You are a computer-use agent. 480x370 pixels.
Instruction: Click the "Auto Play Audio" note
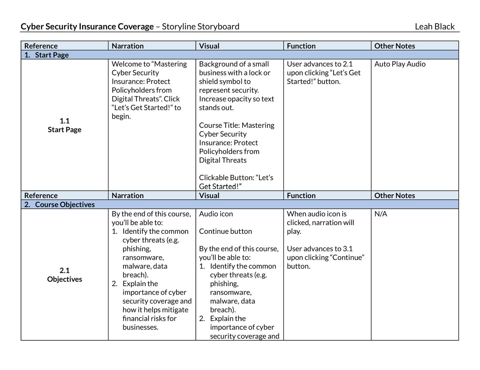400,64
